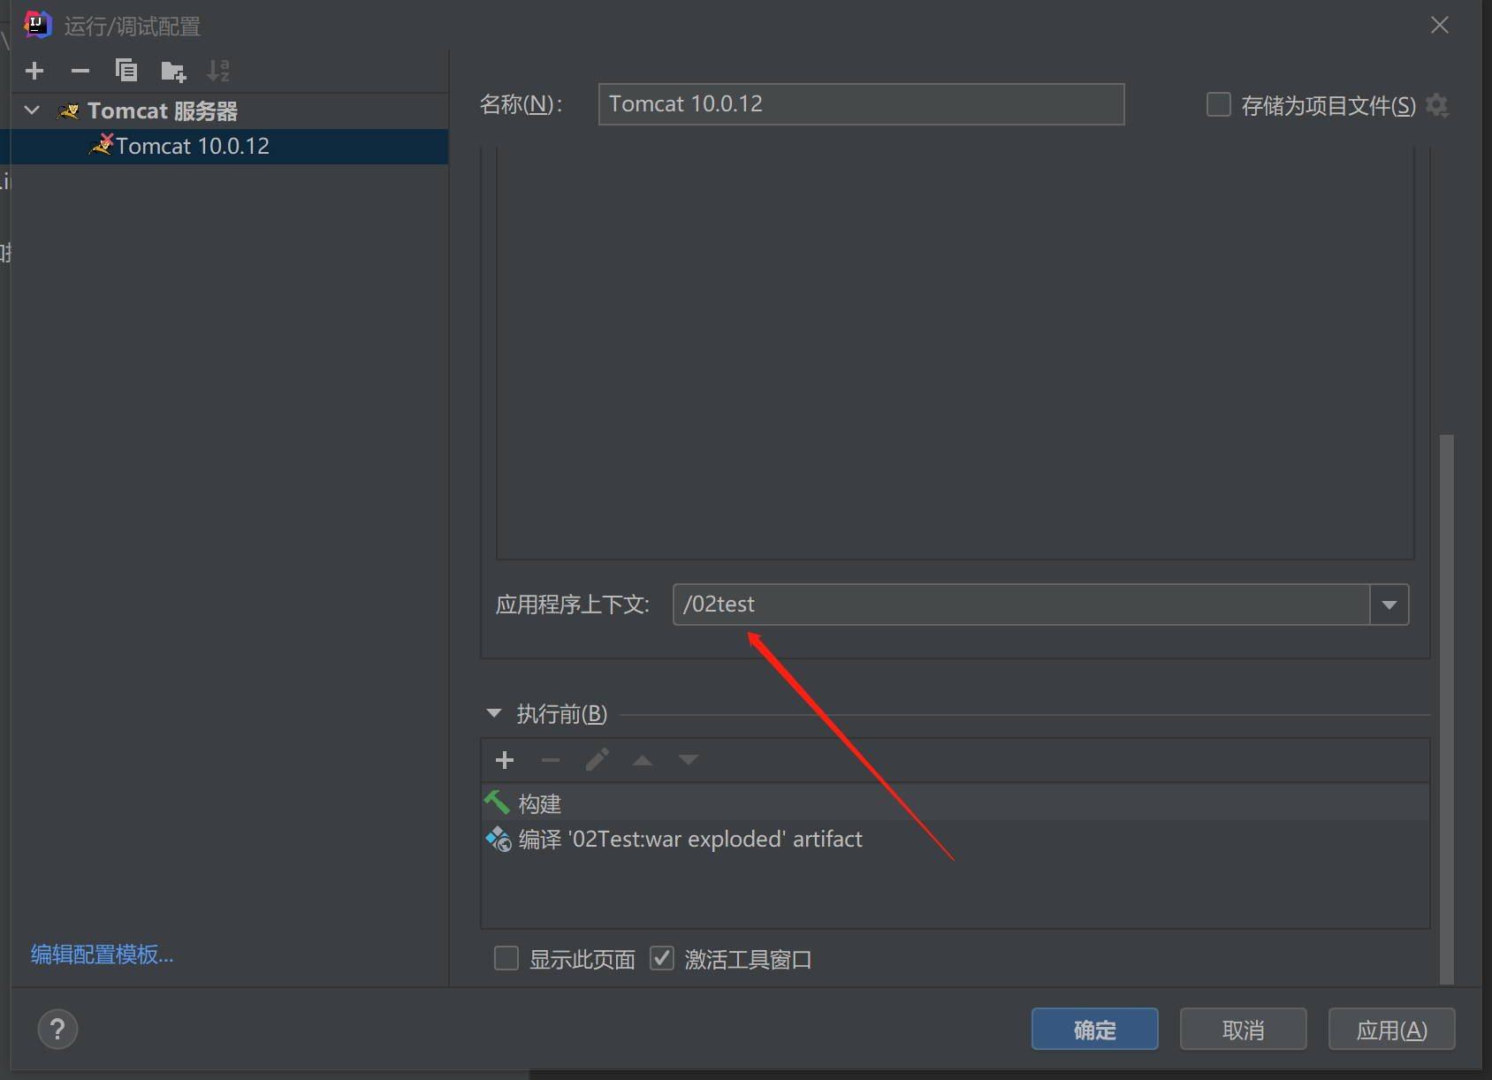Collapse the Tomcat 服务器 tree node
Viewport: 1492px width, 1080px height.
pyautogui.click(x=32, y=110)
